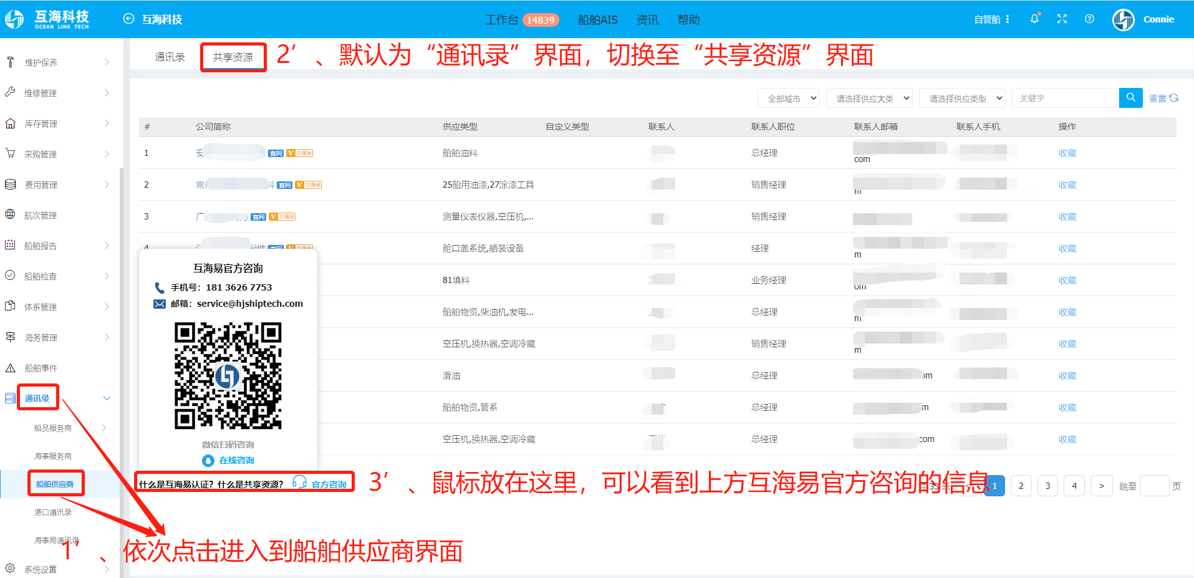This screenshot has height=578, width=1194.
Task: Collapse sidebar with back arrow icon
Action: click(x=128, y=19)
